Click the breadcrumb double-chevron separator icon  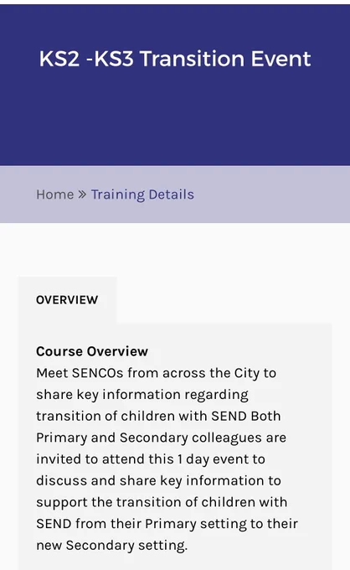click(x=82, y=194)
